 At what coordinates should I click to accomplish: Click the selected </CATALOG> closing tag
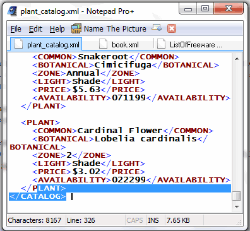point(37,196)
